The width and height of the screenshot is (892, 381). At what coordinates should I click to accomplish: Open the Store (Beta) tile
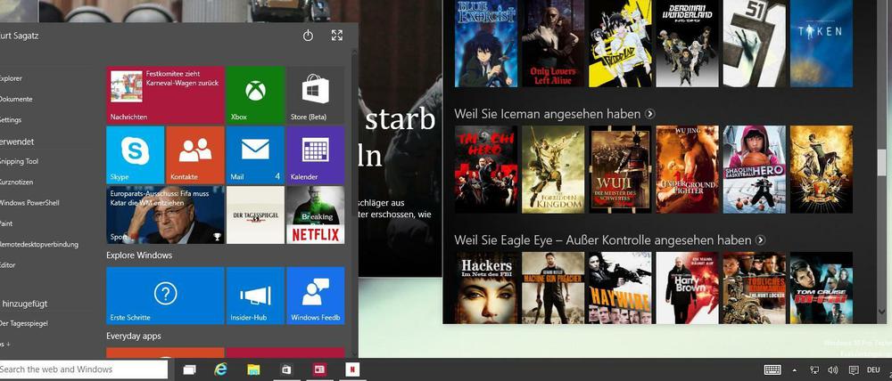coord(315,95)
